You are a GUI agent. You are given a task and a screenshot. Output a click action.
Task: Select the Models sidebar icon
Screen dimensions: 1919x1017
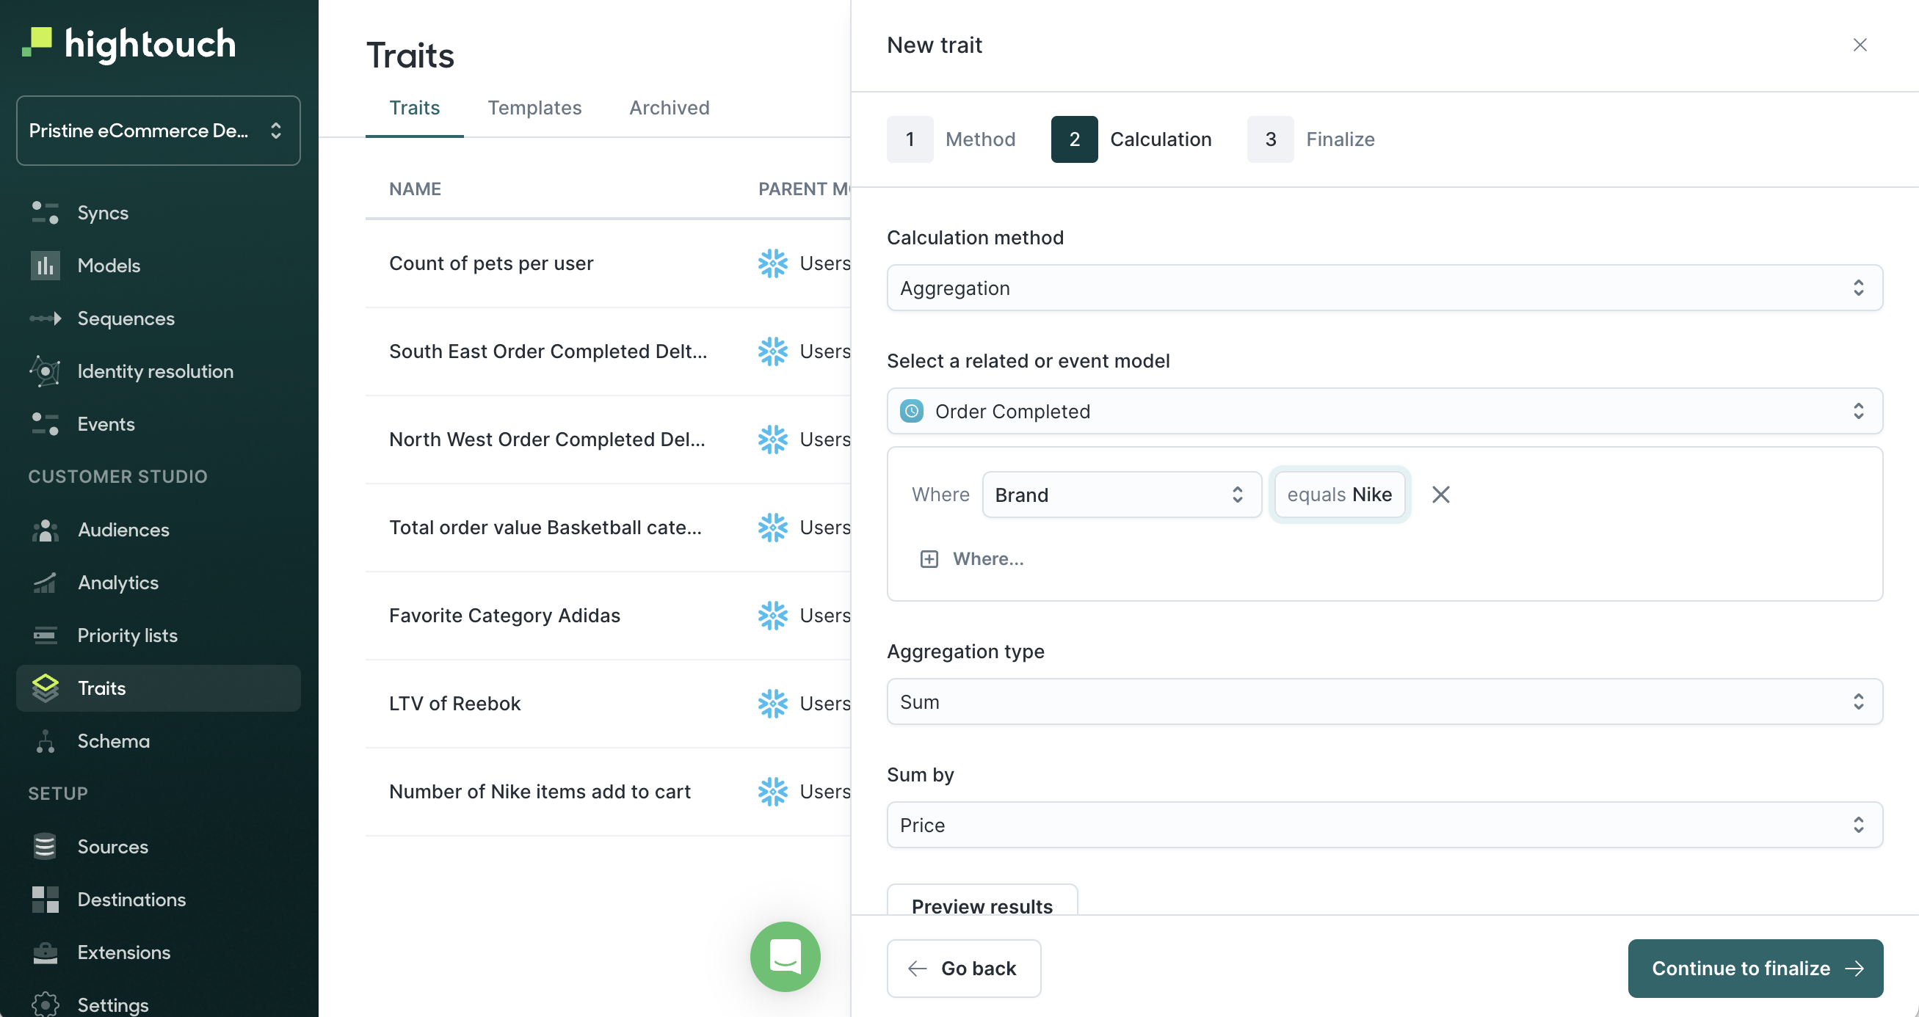(x=45, y=265)
